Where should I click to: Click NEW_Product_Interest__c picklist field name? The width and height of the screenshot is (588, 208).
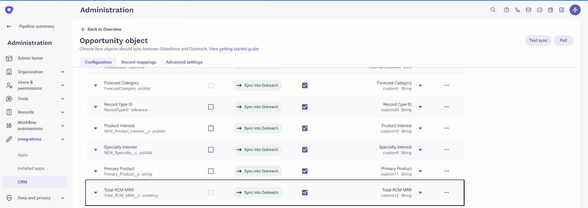tap(135, 131)
